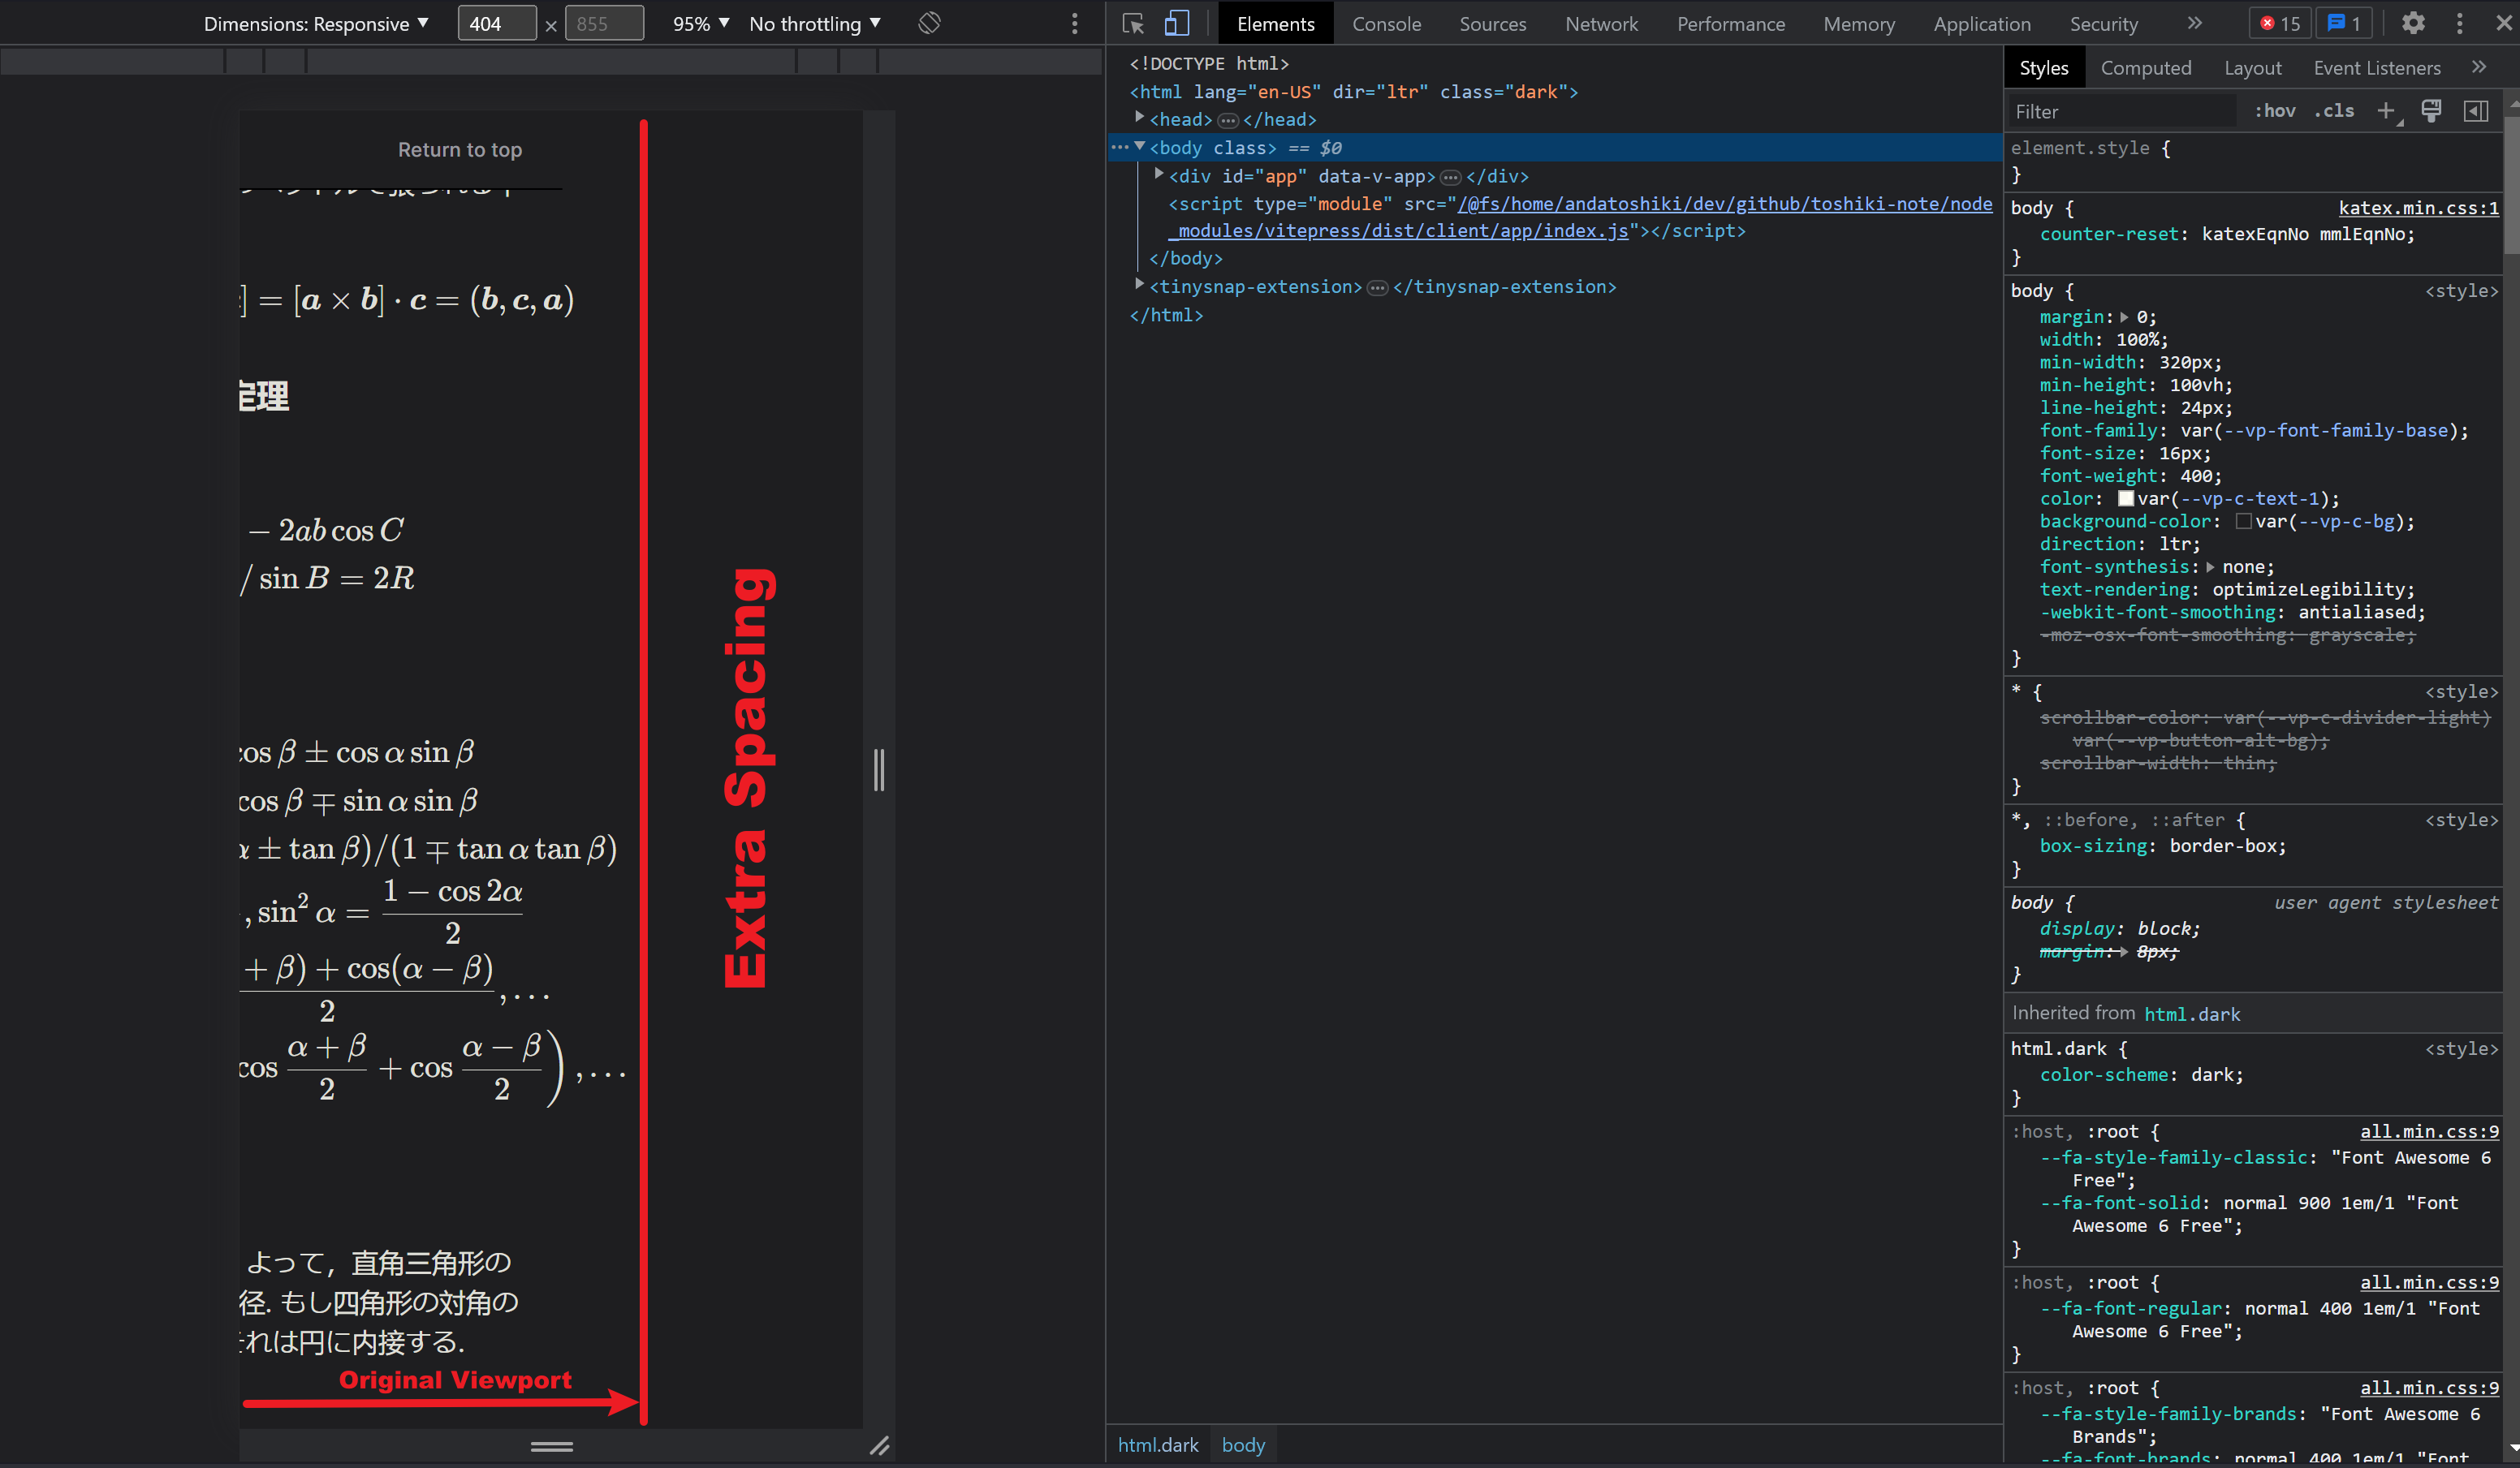This screenshot has height=1468, width=2520.
Task: Click the rotate viewport icon
Action: (929, 23)
